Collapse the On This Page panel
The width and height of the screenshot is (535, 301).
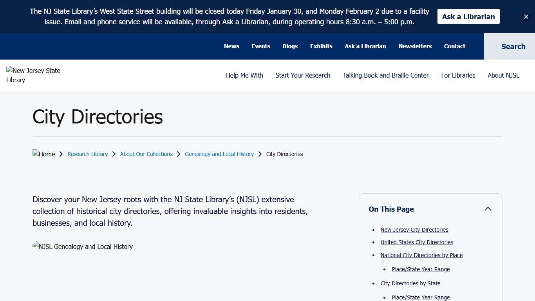click(x=488, y=209)
